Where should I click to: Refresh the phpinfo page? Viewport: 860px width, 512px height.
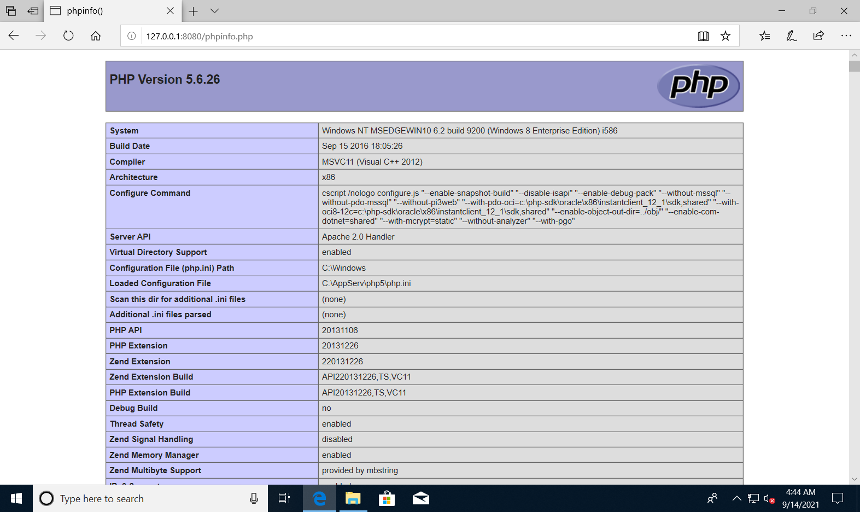tap(68, 36)
